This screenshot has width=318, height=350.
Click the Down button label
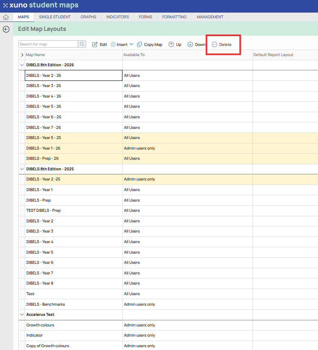[x=200, y=44]
